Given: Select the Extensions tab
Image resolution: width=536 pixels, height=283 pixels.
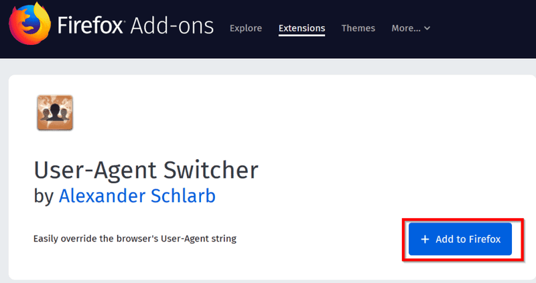Looking at the screenshot, I should [301, 28].
